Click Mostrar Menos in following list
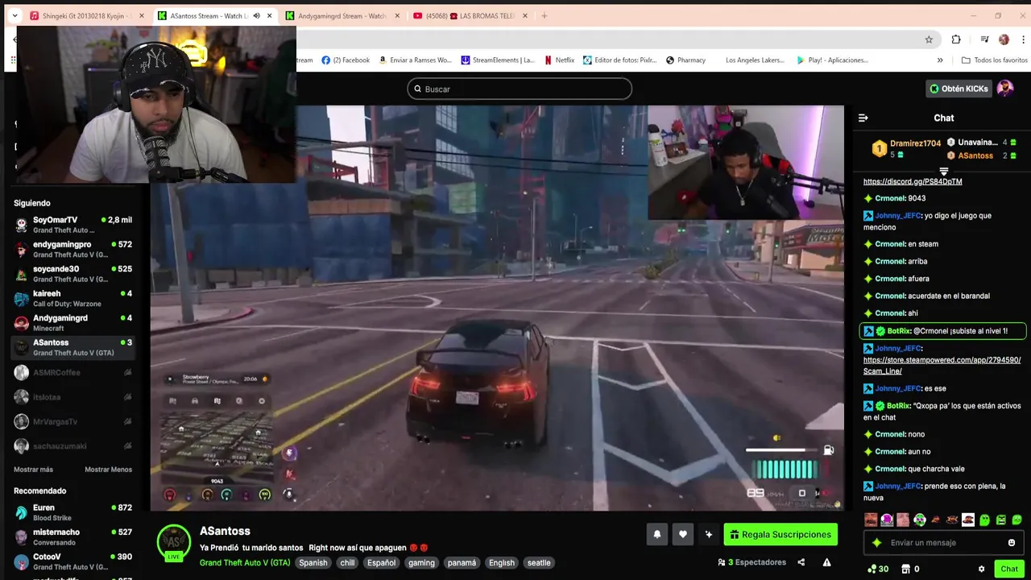This screenshot has width=1031, height=580. click(108, 470)
